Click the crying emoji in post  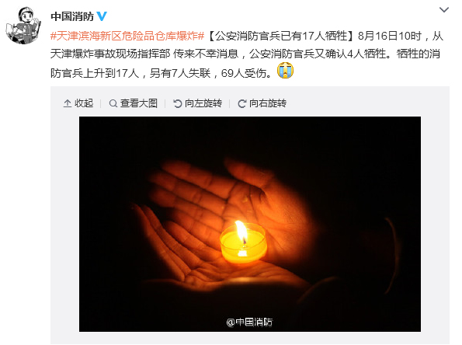pos(285,71)
